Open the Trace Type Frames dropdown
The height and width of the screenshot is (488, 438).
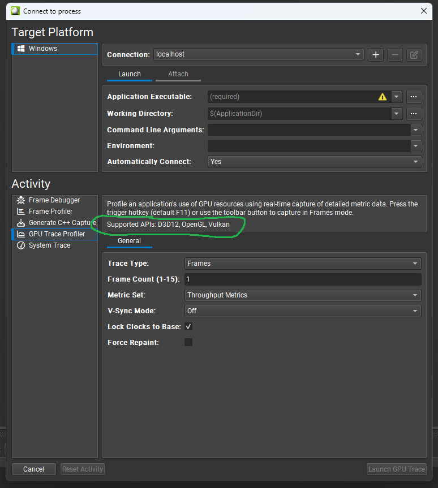303,264
